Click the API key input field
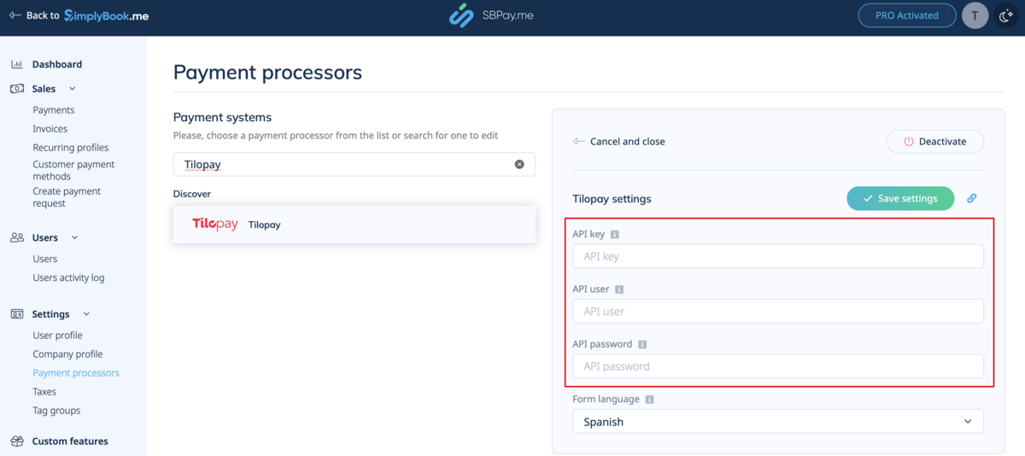Image resolution: width=1025 pixels, height=456 pixels. pos(777,256)
